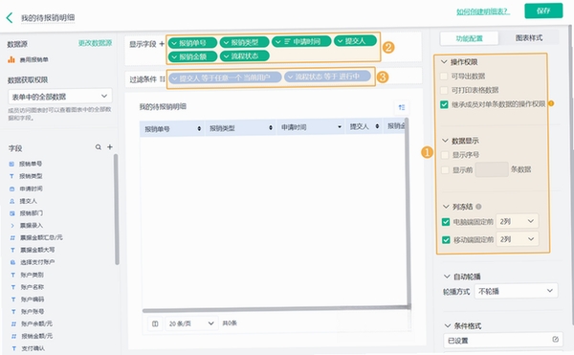Open the green 提交人 display field tag
Viewport: 574px width, 355px height.
click(x=355, y=40)
